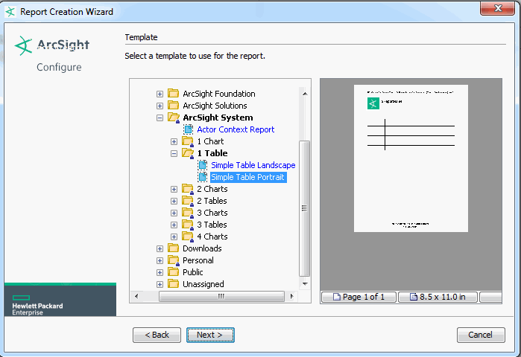Click the Downloads folder icon
This screenshot has height=357, width=521.
click(x=174, y=248)
